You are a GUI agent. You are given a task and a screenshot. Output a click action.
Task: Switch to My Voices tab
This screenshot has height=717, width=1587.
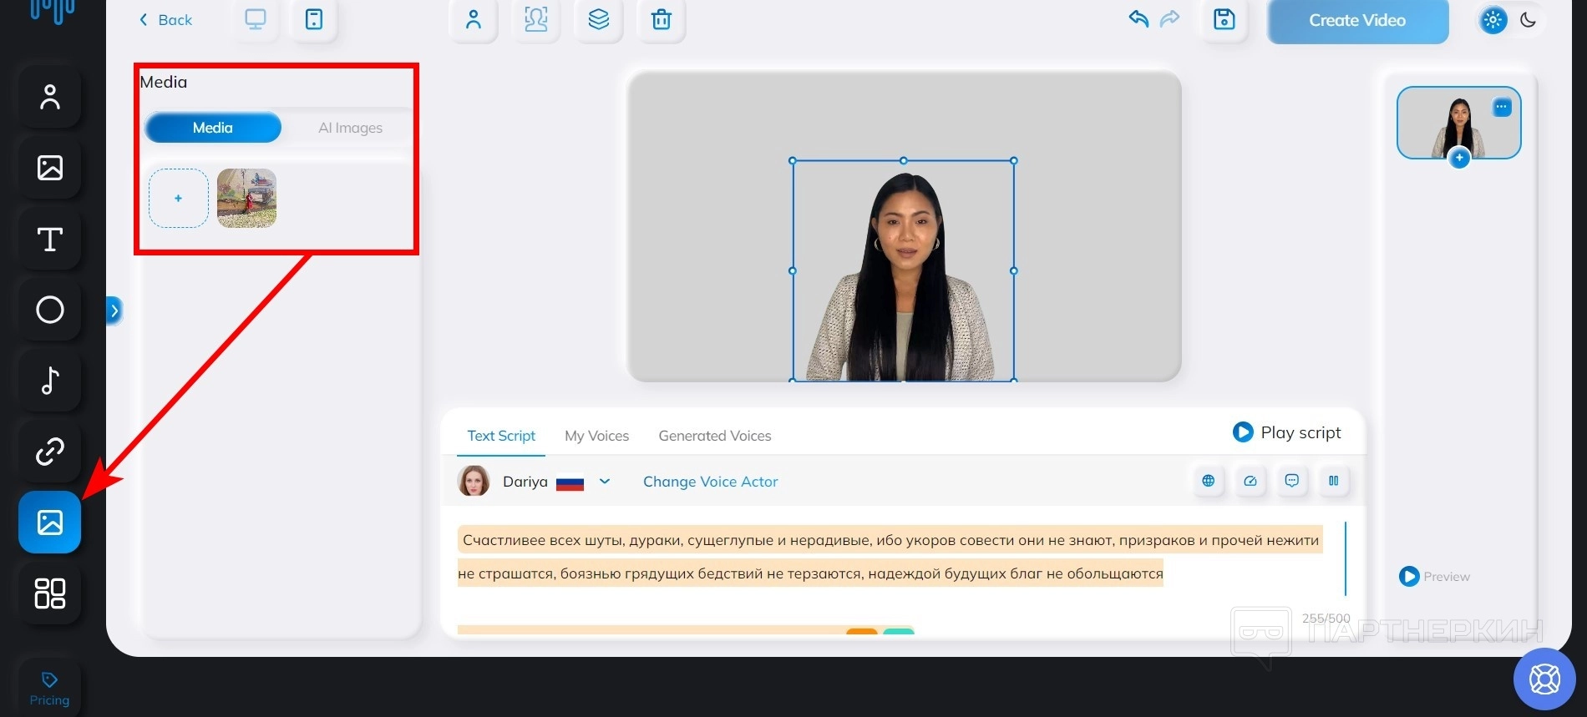[596, 436]
